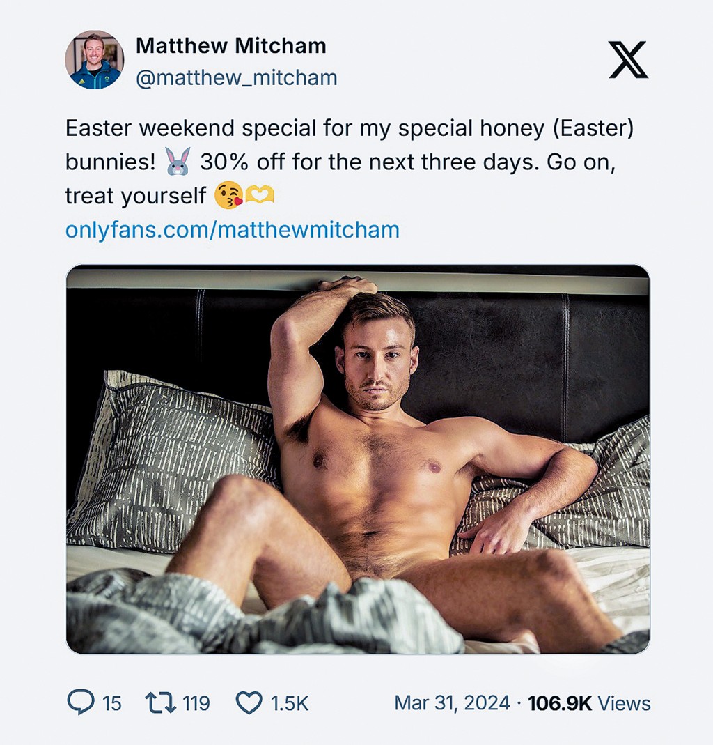Image resolution: width=713 pixels, height=745 pixels.
Task: Click the bunny emoji in the tweet
Action: click(176, 161)
